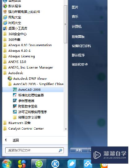Image resolution: width=136 pixels, height=168 pixels.
Task: Open 参照管理器 tool
Action: tap(24, 101)
